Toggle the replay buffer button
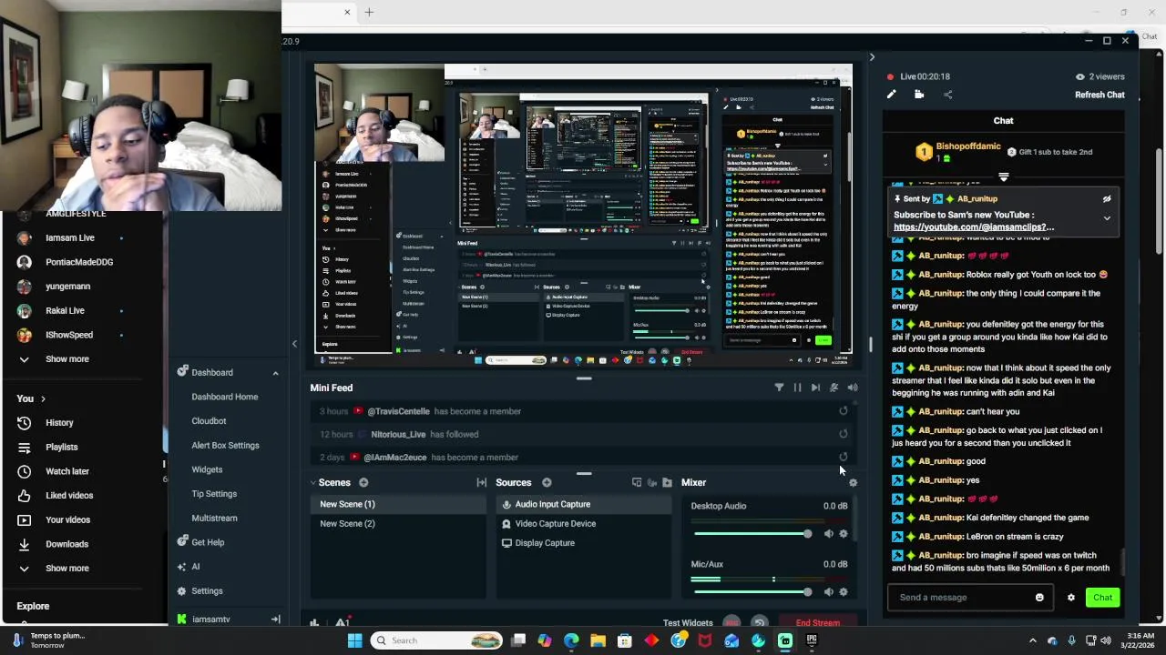The image size is (1166, 655). click(x=759, y=623)
